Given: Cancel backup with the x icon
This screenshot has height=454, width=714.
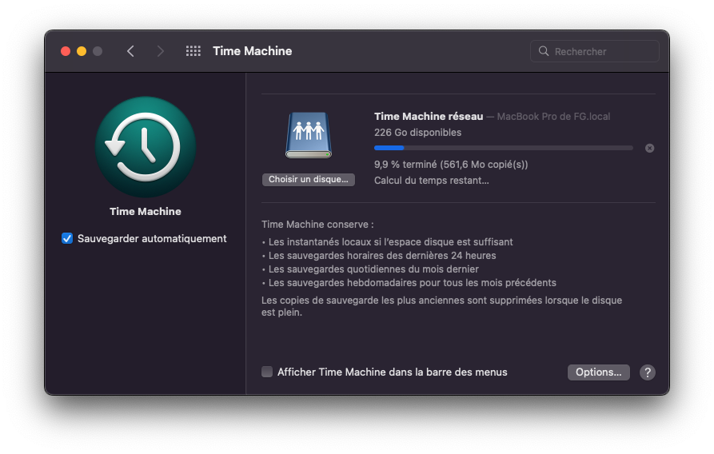Looking at the screenshot, I should (x=650, y=148).
